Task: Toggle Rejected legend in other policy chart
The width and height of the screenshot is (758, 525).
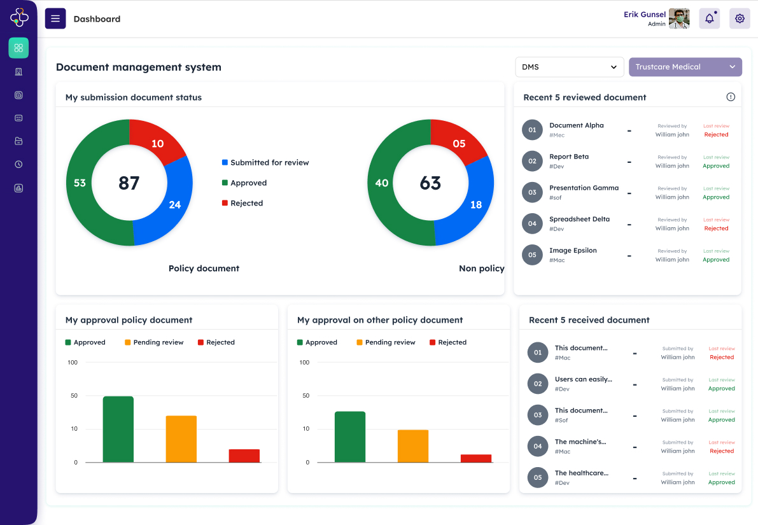Action: point(448,342)
